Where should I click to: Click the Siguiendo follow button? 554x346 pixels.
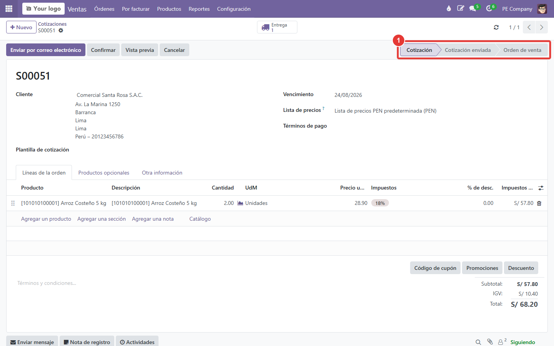pos(522,342)
